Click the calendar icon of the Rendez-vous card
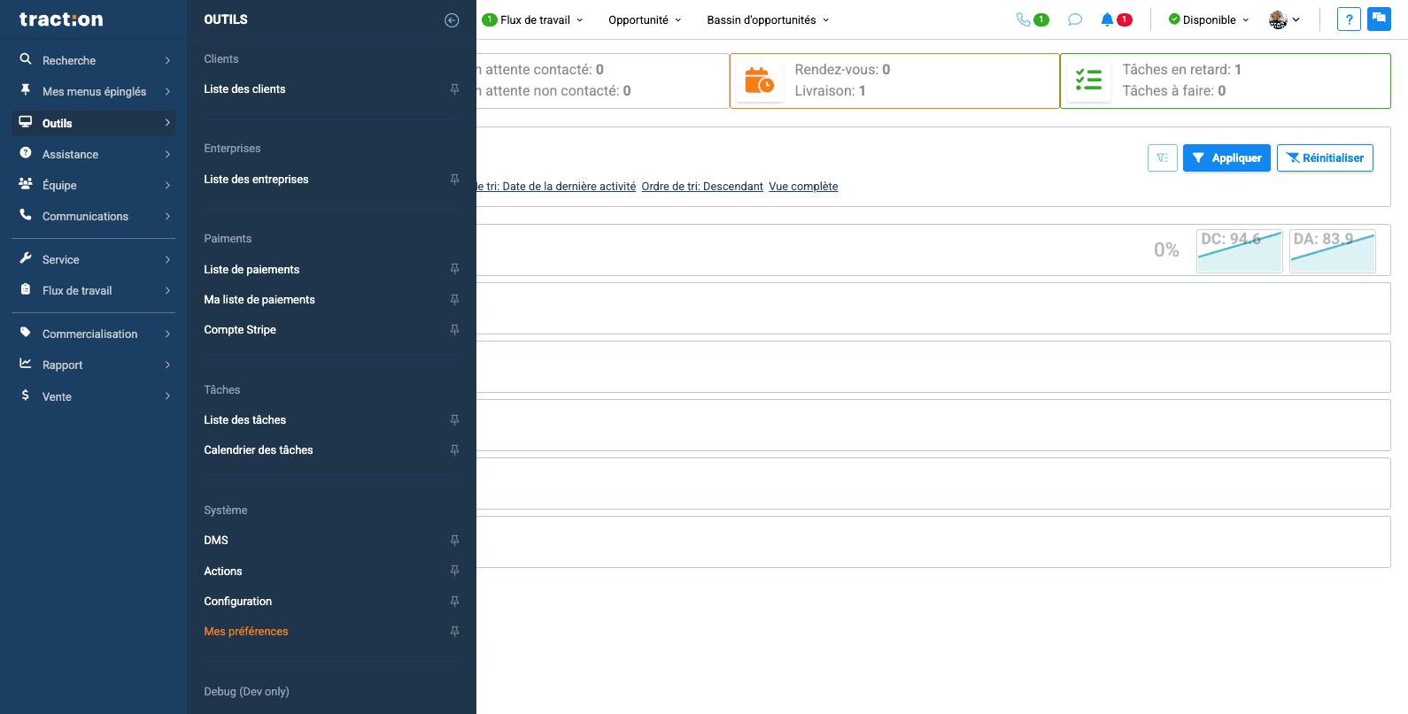This screenshot has width=1408, height=714. tap(759, 81)
